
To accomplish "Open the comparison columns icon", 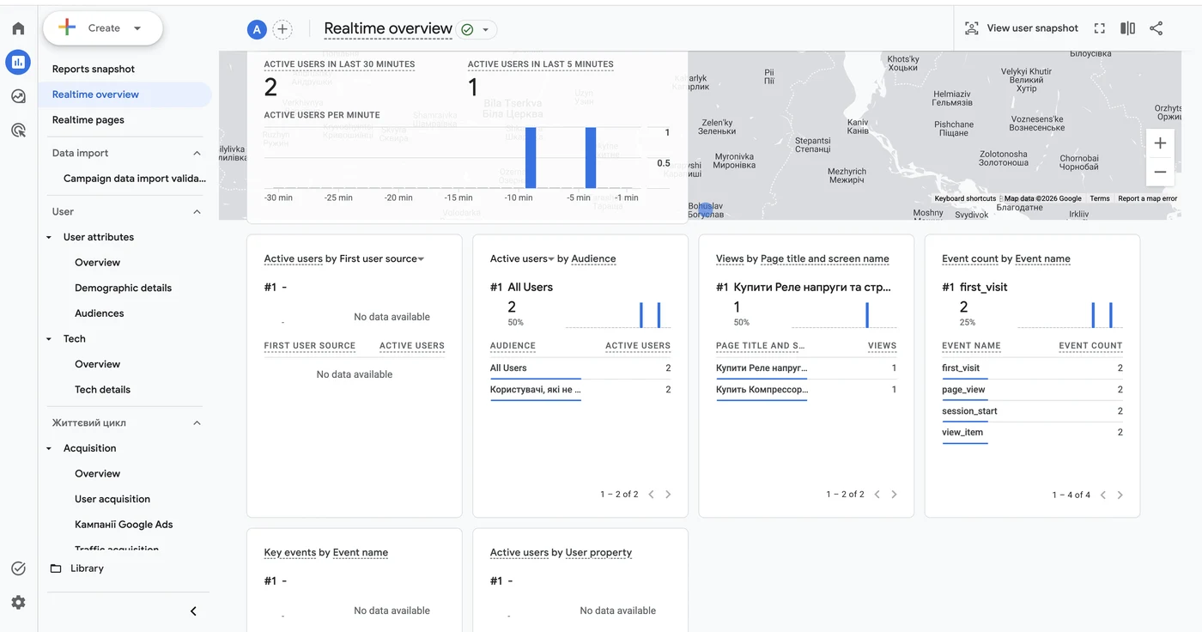I will click(x=1128, y=28).
